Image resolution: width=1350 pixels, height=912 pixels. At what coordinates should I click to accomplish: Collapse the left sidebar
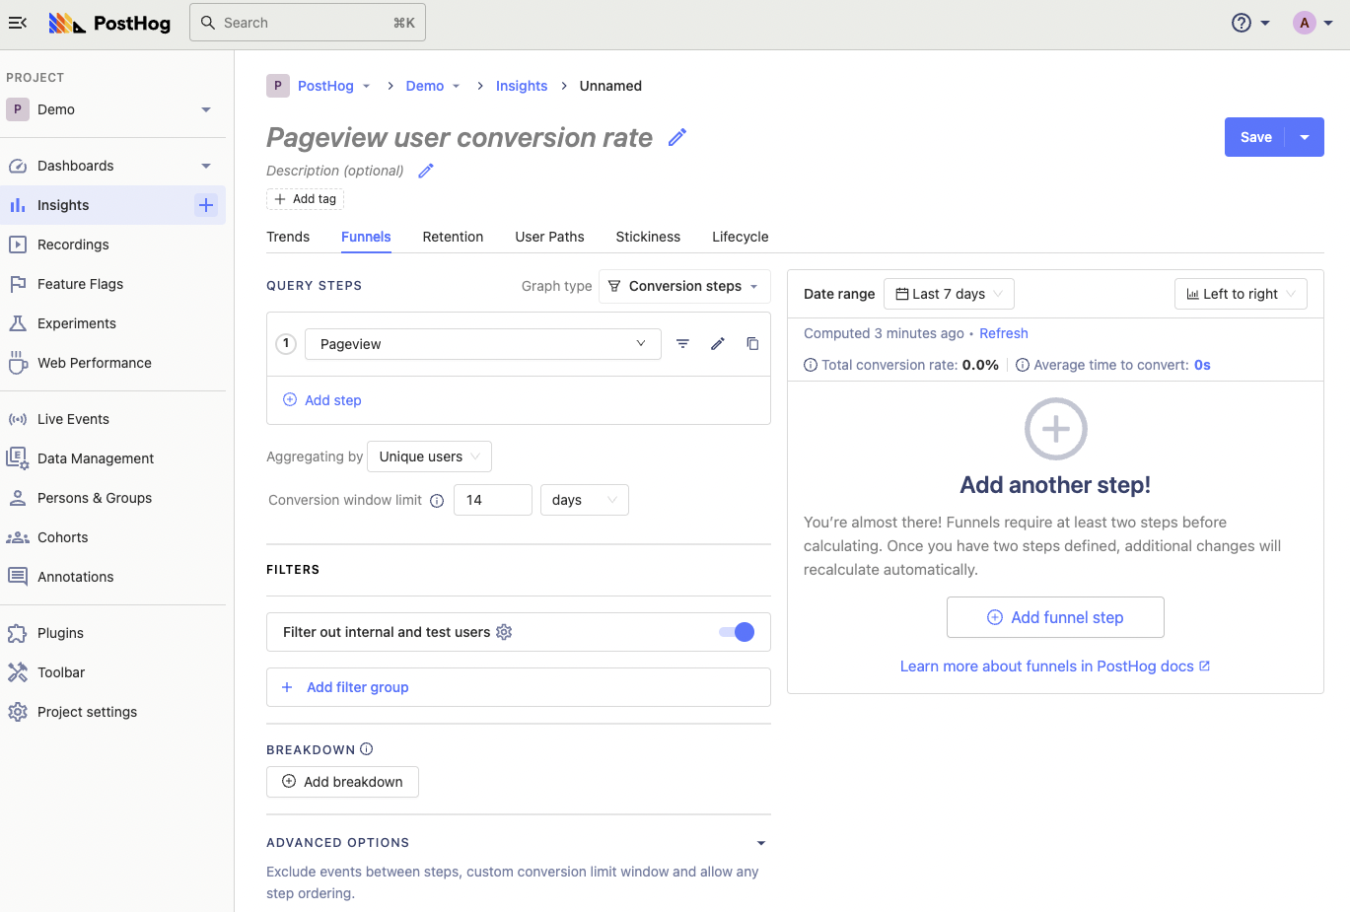click(x=18, y=23)
